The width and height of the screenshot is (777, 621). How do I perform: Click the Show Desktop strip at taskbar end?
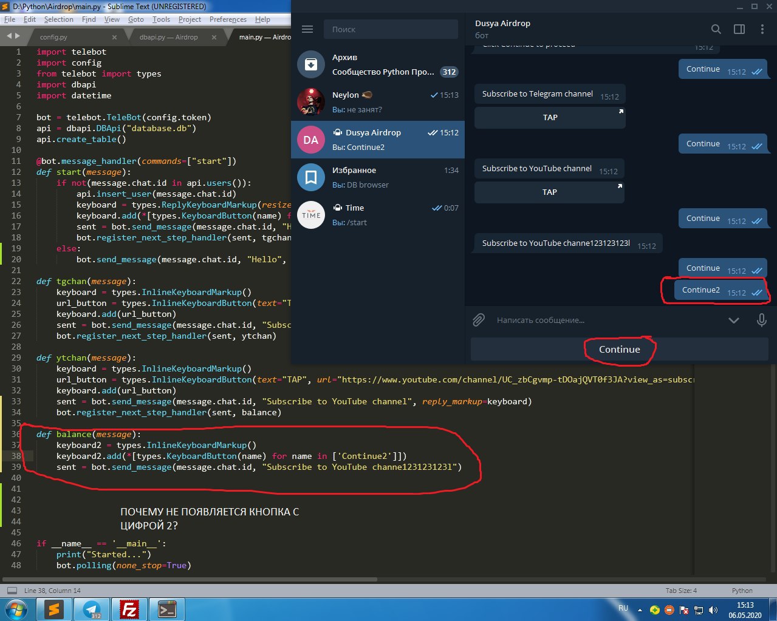pyautogui.click(x=773, y=609)
